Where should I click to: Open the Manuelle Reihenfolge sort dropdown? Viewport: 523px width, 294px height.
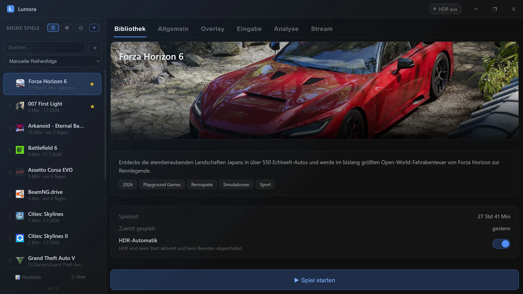pos(53,61)
